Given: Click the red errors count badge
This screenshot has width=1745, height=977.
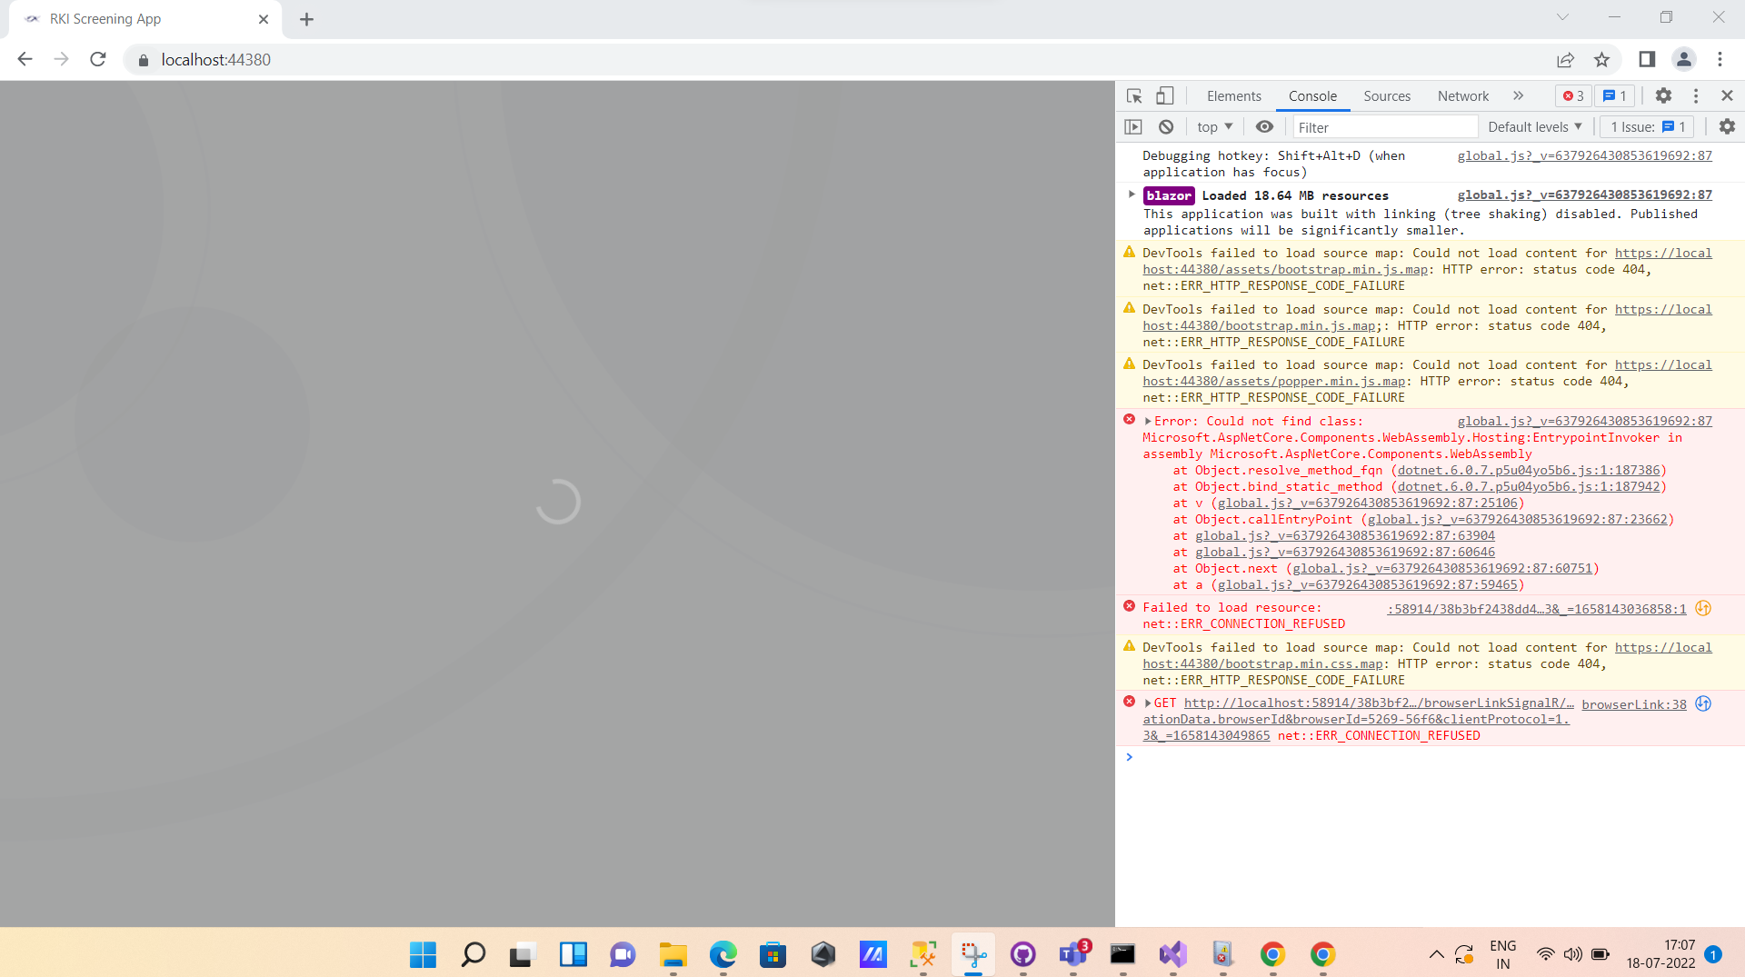Looking at the screenshot, I should pos(1573,95).
